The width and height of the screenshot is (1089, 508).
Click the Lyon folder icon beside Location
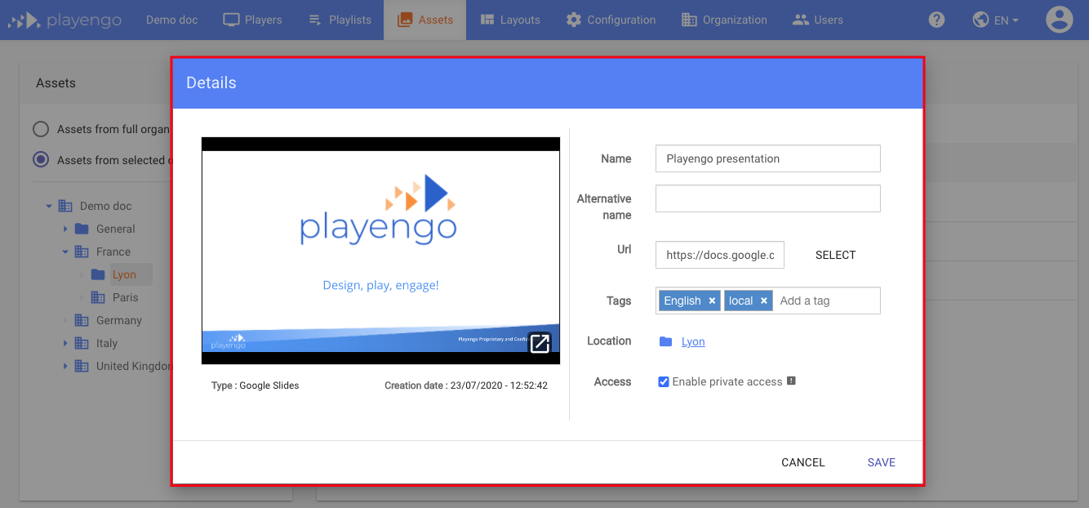click(x=665, y=341)
